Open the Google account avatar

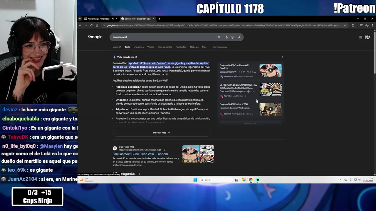click(367, 37)
